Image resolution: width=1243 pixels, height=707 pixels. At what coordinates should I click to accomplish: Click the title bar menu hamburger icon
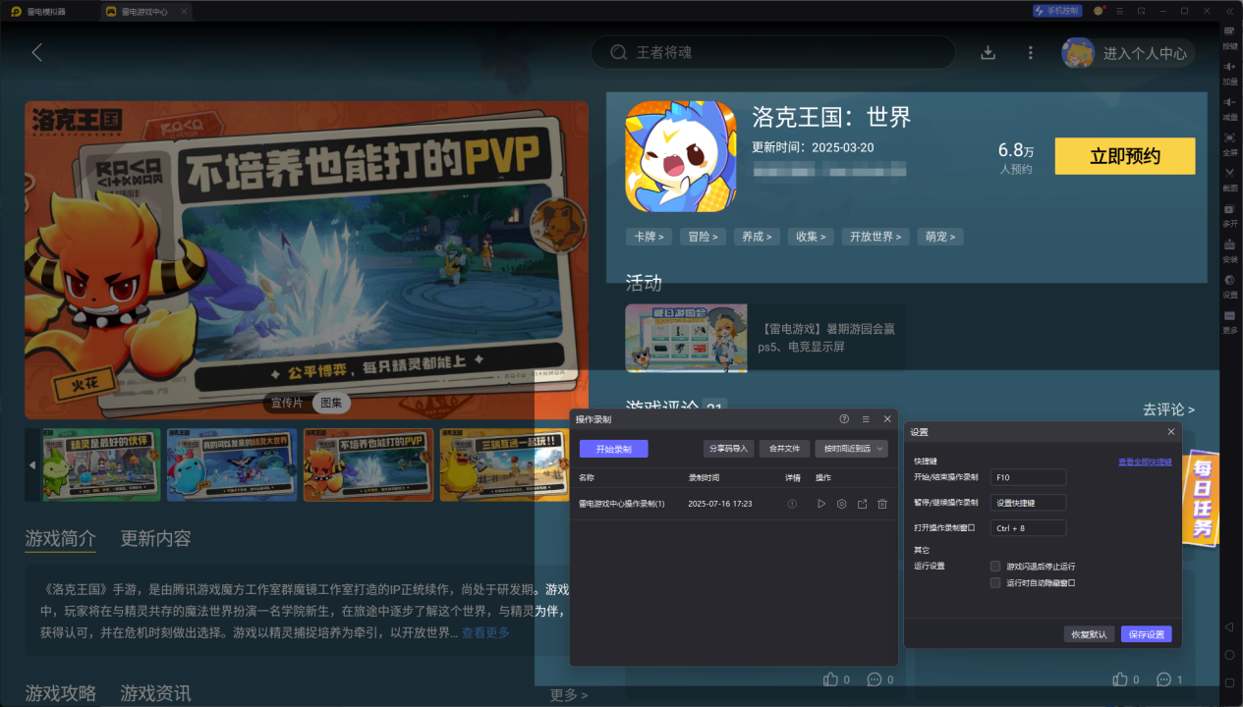[x=1119, y=11]
